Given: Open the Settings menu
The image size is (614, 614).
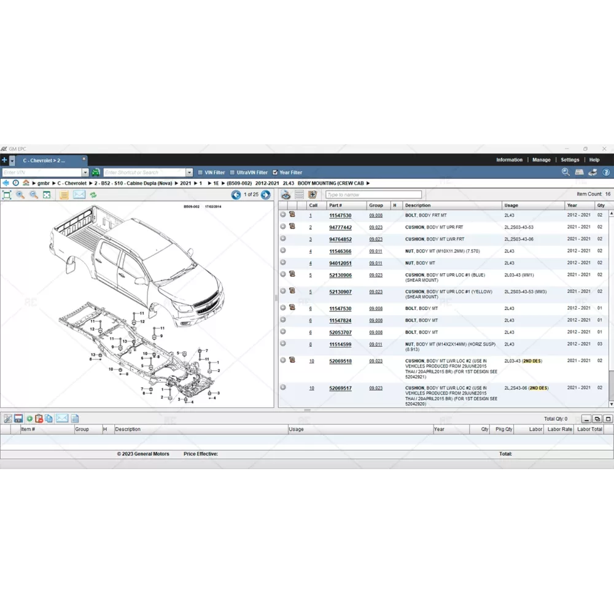Looking at the screenshot, I should click(x=570, y=160).
